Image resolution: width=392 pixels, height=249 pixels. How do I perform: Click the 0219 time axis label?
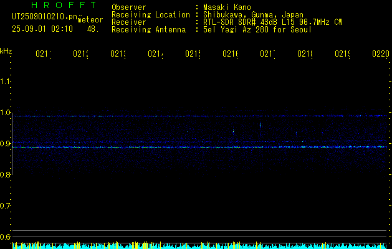pyautogui.click(x=343, y=54)
